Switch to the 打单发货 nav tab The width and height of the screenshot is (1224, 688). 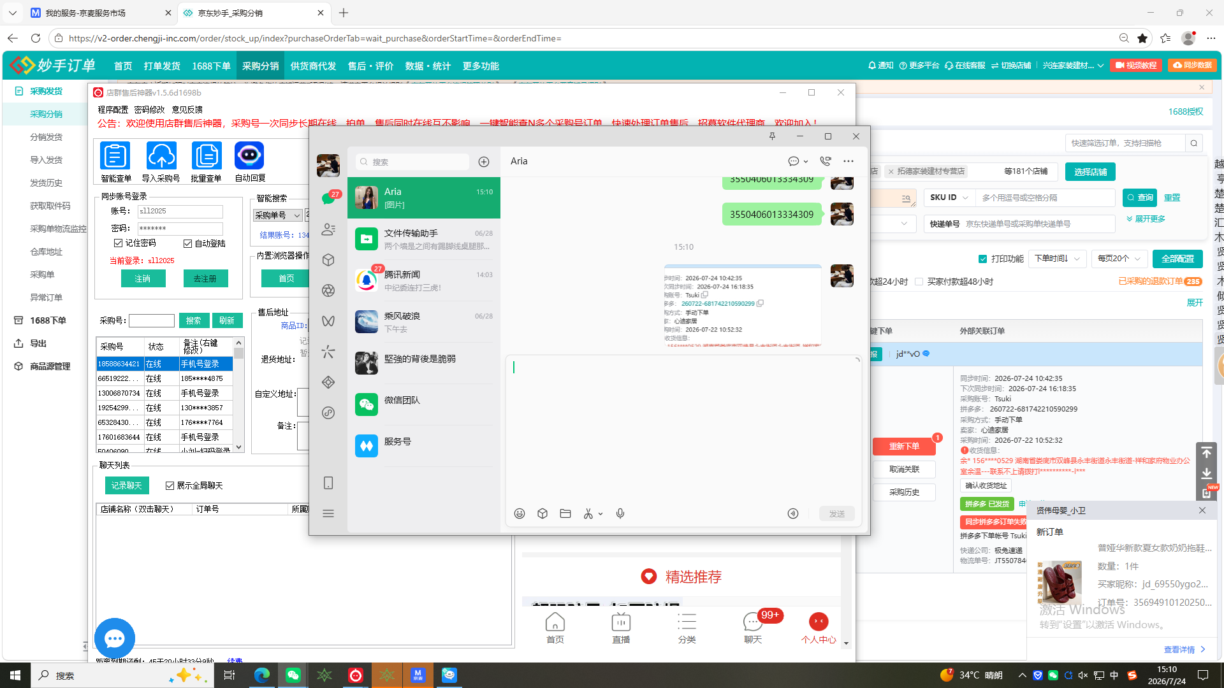(x=162, y=66)
